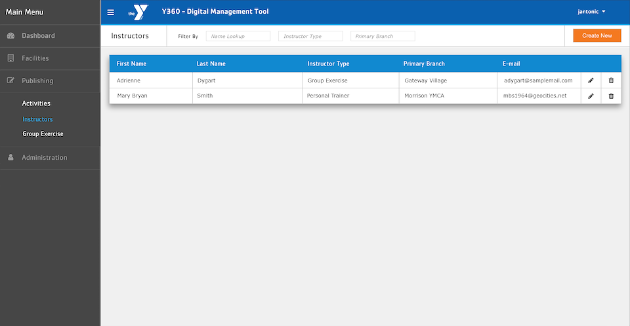Click the Smith last name cell
Screen dimensions: 630x326
point(247,96)
